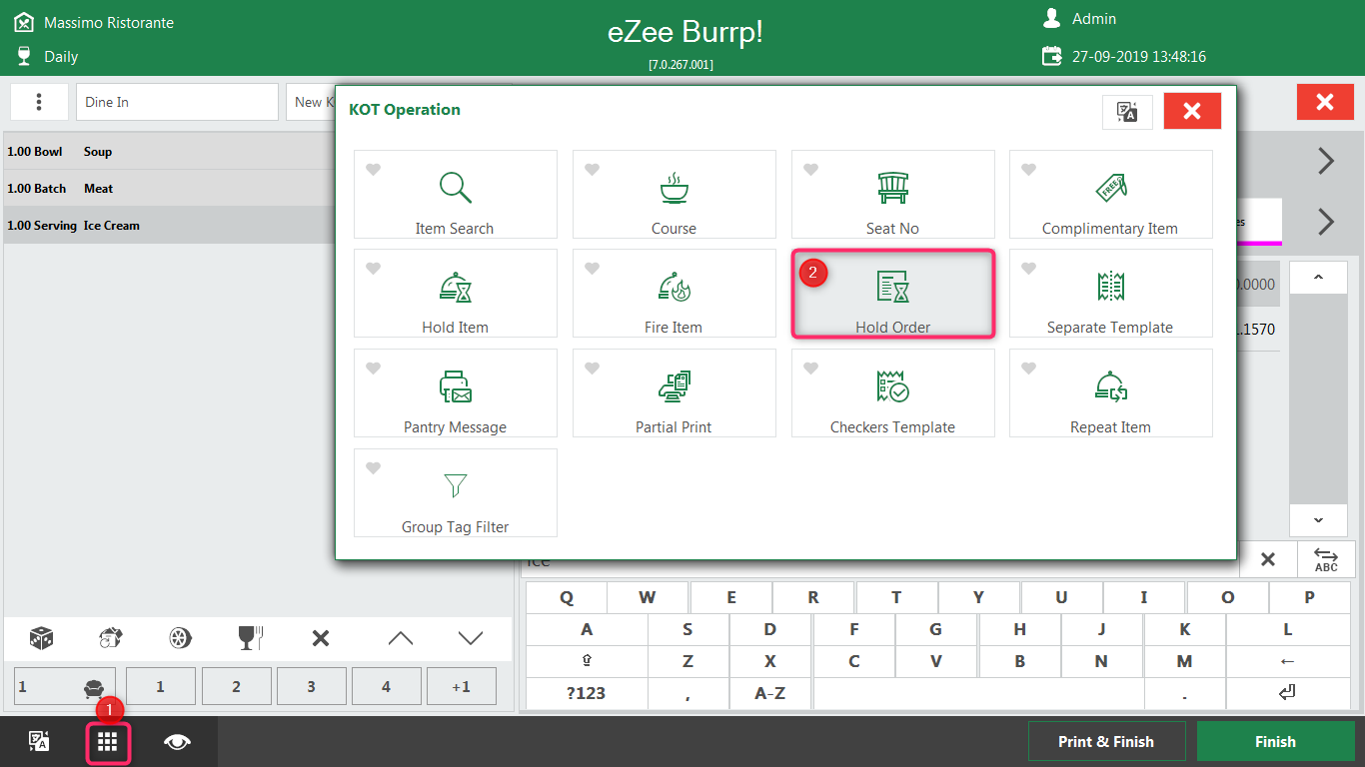Open the Seat No operation tile
The height and width of the screenshot is (767, 1365).
coord(892,194)
